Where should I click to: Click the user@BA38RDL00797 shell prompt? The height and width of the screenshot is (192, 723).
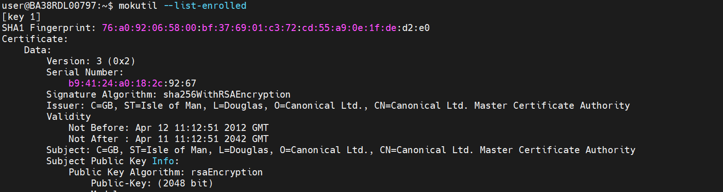(56, 6)
